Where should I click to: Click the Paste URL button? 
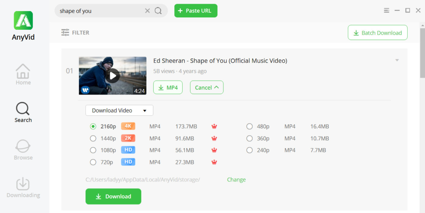[x=196, y=11]
